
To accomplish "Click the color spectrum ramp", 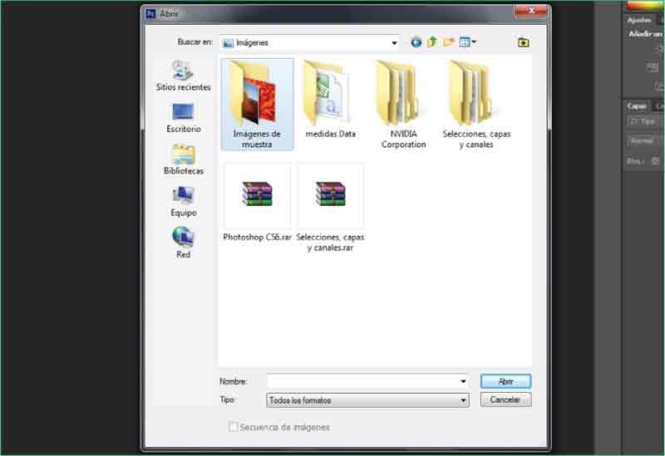I will pos(646,5).
